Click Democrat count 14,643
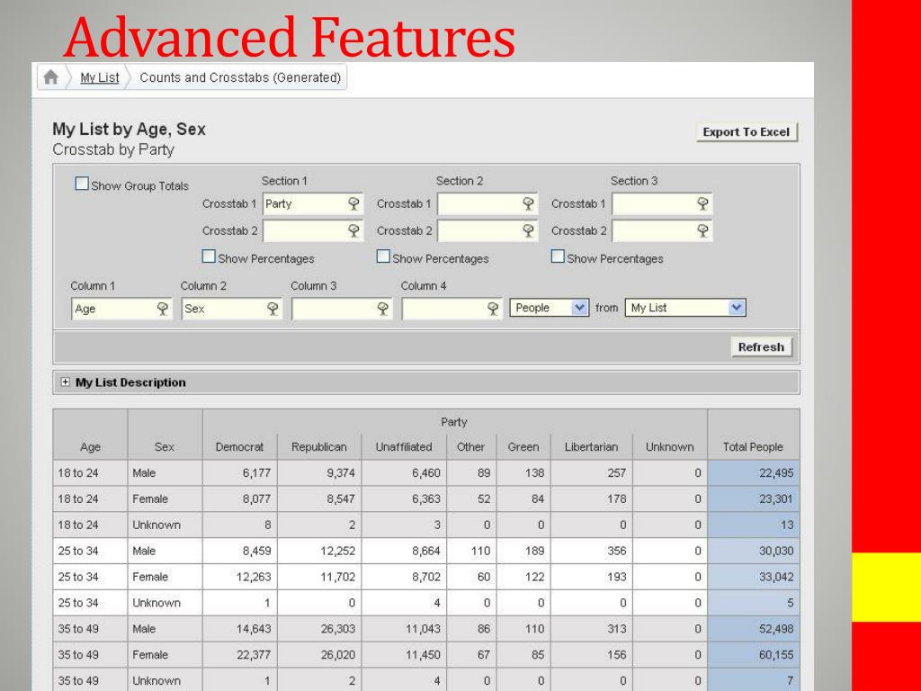This screenshot has width=921, height=691. coord(254,629)
